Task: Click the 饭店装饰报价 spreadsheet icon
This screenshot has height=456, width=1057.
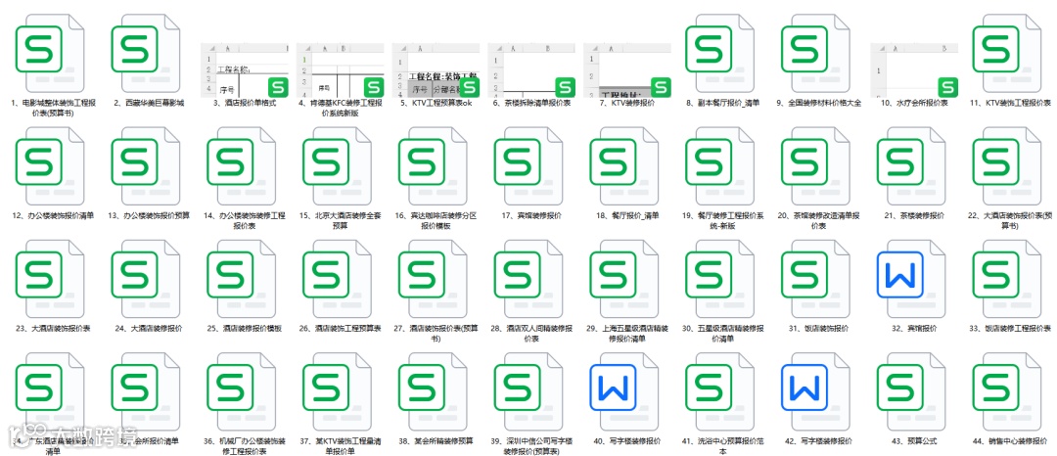Action: click(x=816, y=280)
